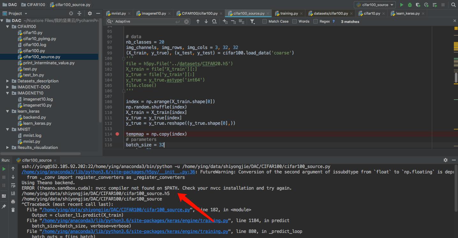
Task: Open training.py line 1184 traceback link
Action: click(x=135, y=220)
